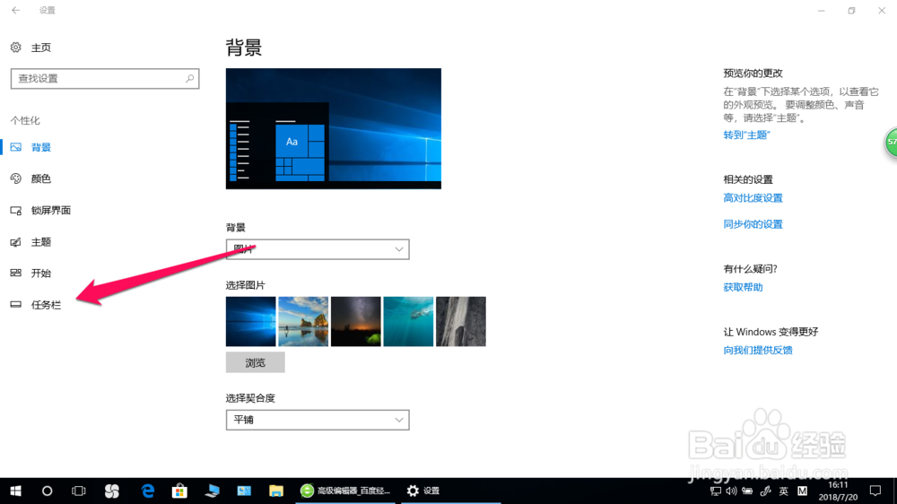Open Task View on taskbar
This screenshot has width=897, height=504.
pos(78,491)
